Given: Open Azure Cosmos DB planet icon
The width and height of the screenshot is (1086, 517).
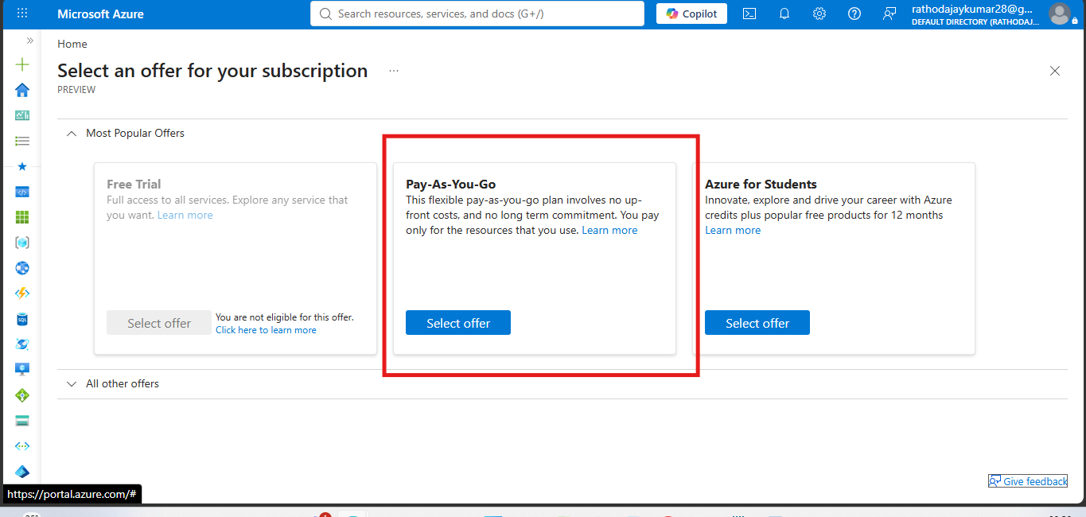Looking at the screenshot, I should [x=22, y=344].
